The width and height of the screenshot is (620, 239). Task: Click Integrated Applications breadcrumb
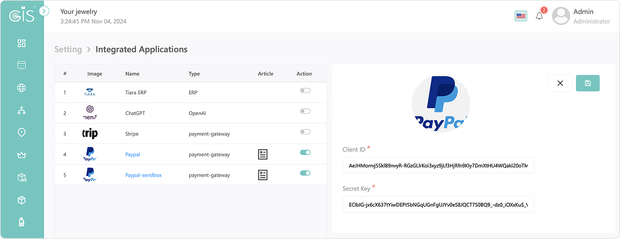pos(142,50)
